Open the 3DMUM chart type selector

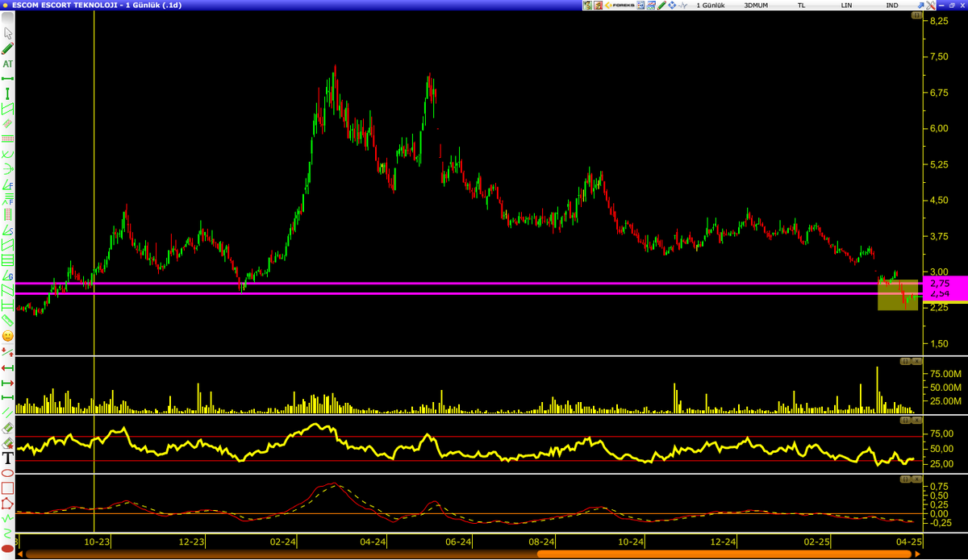756,6
